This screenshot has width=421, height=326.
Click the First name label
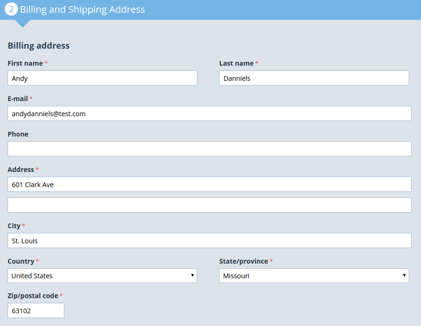point(25,63)
